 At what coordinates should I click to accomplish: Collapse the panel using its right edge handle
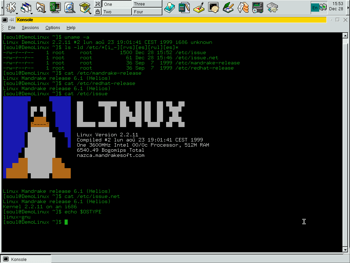pyautogui.click(x=348, y=8)
